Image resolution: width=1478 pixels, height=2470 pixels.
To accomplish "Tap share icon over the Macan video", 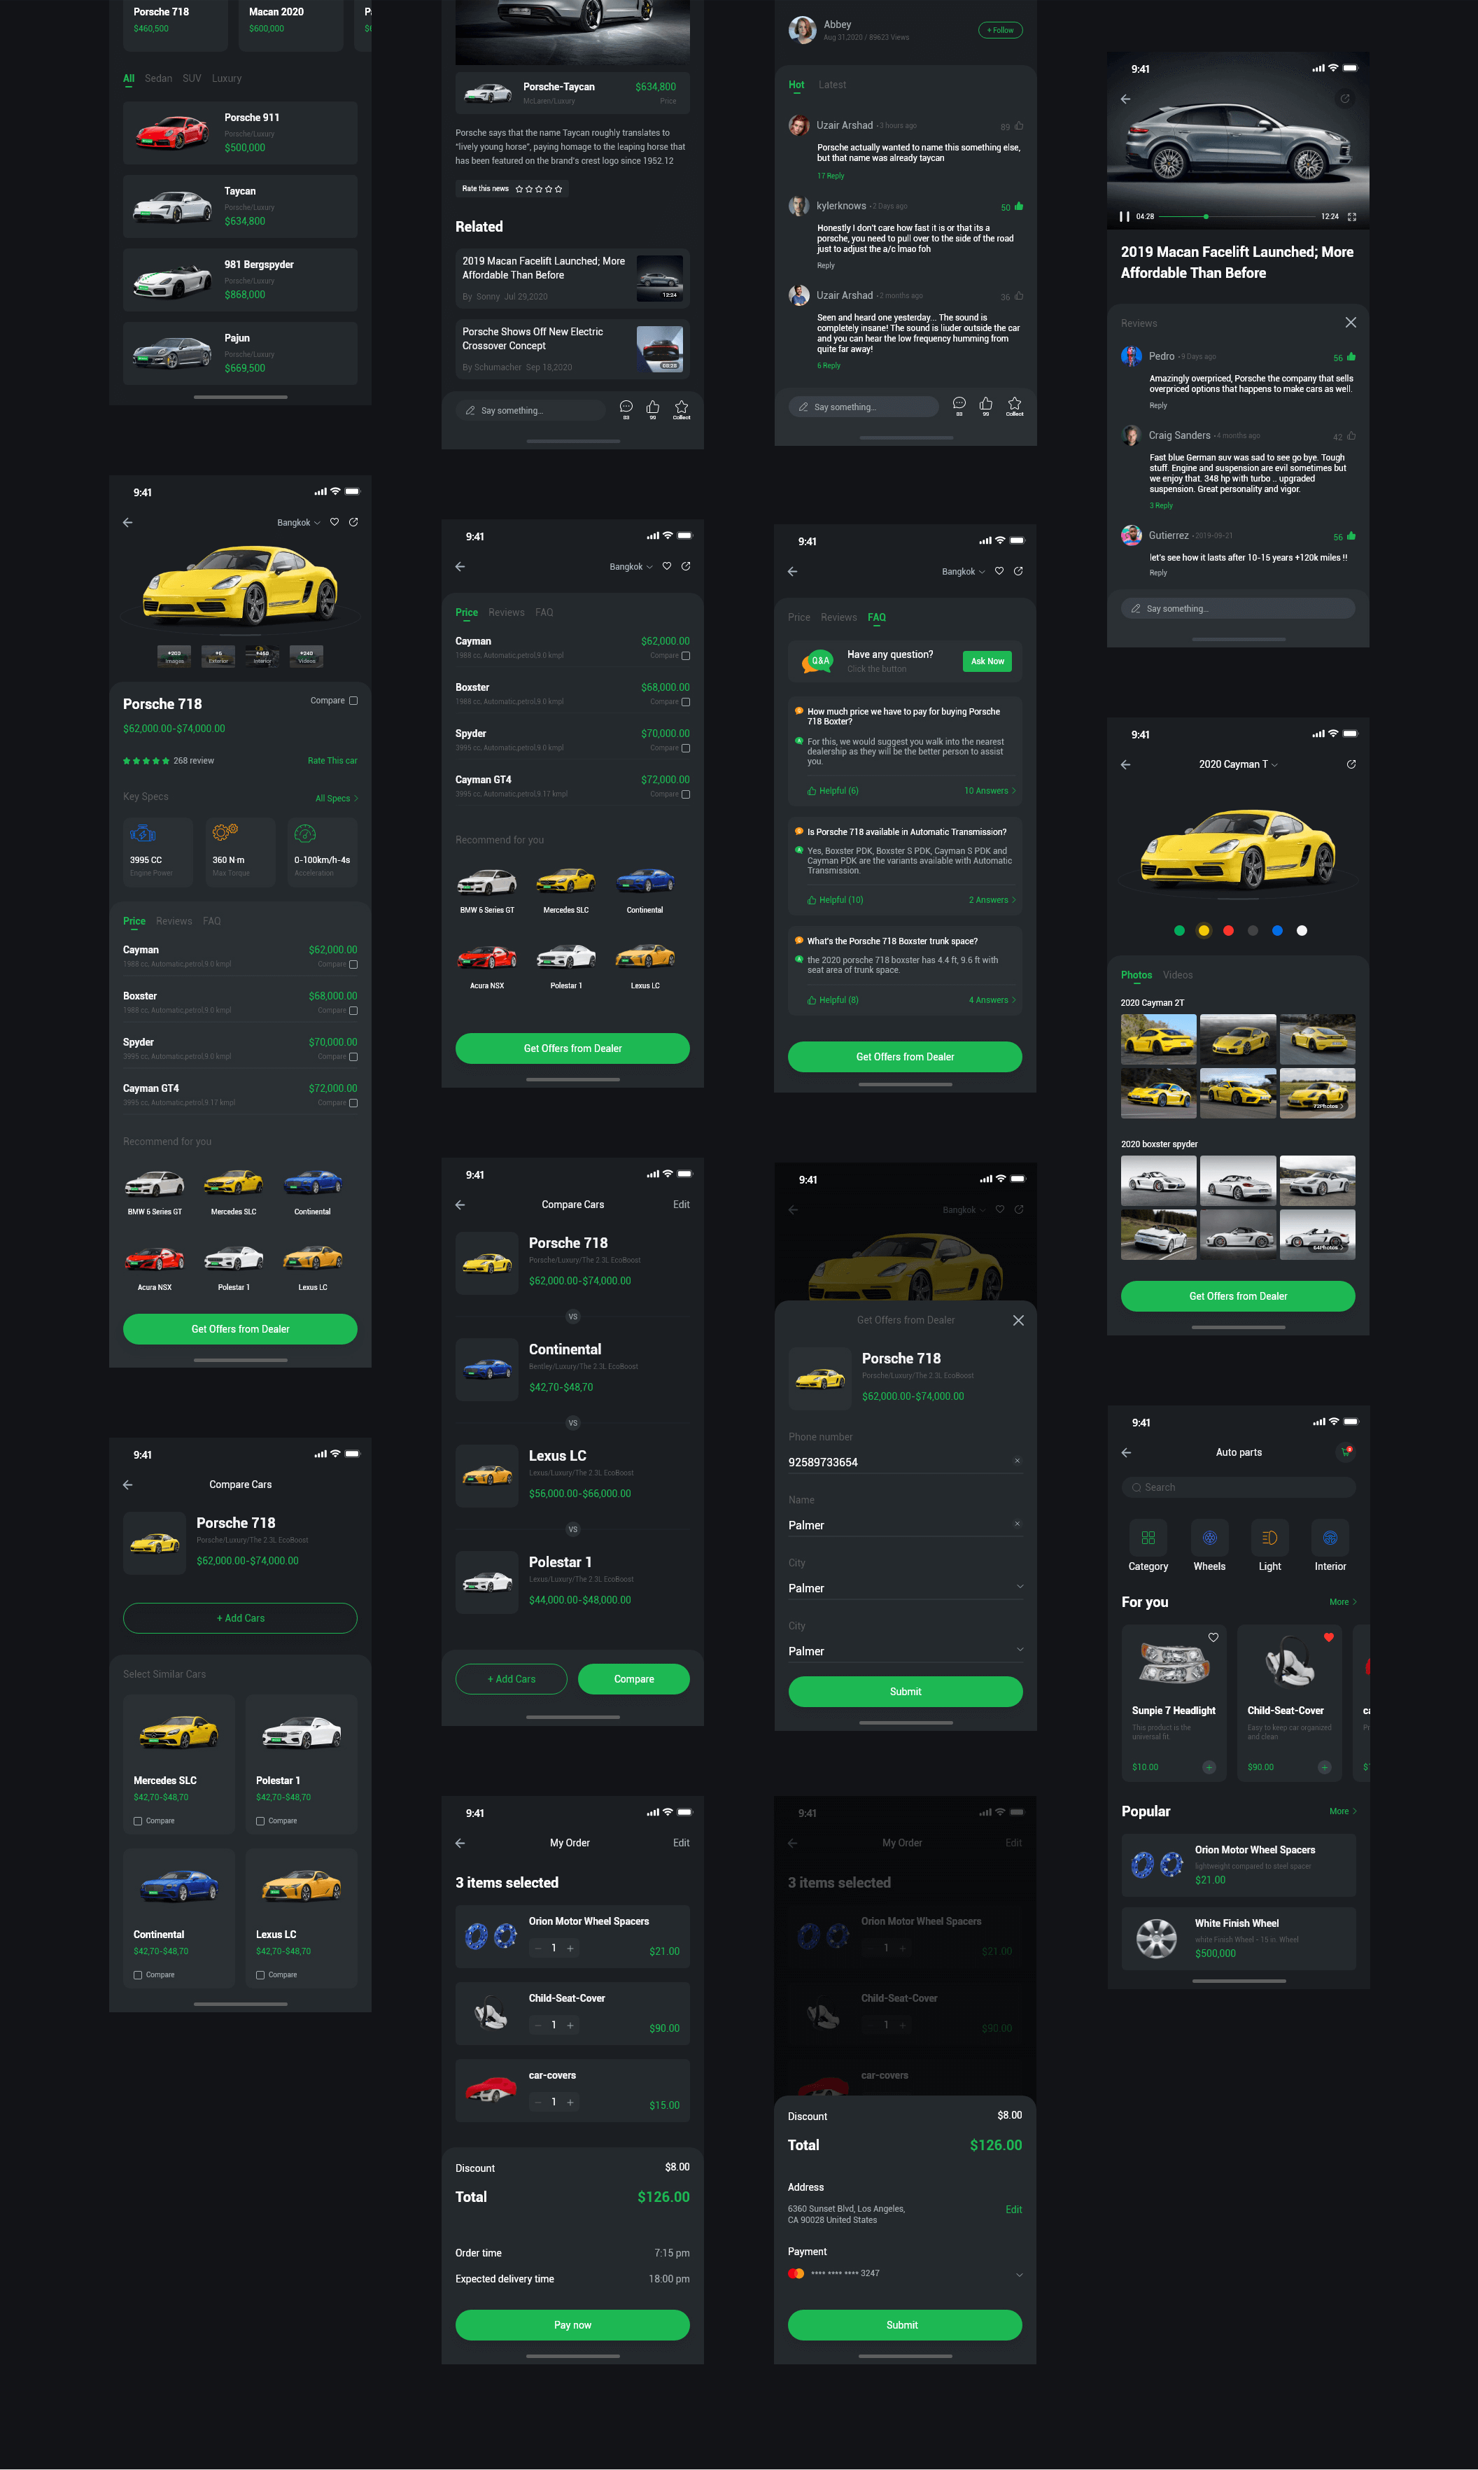I will point(1344,99).
